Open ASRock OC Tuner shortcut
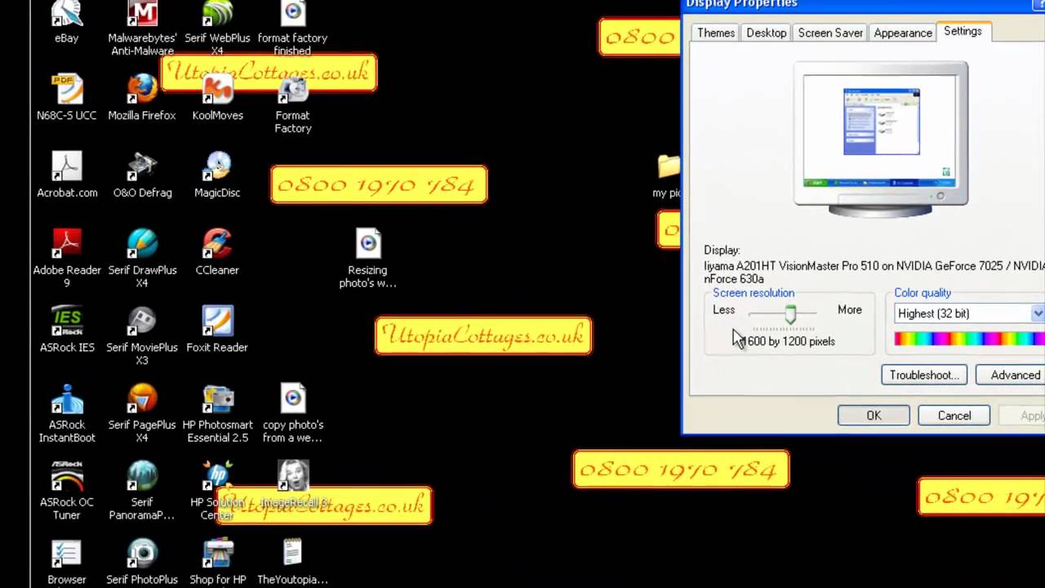Image resolution: width=1045 pixels, height=588 pixels. coord(67,491)
